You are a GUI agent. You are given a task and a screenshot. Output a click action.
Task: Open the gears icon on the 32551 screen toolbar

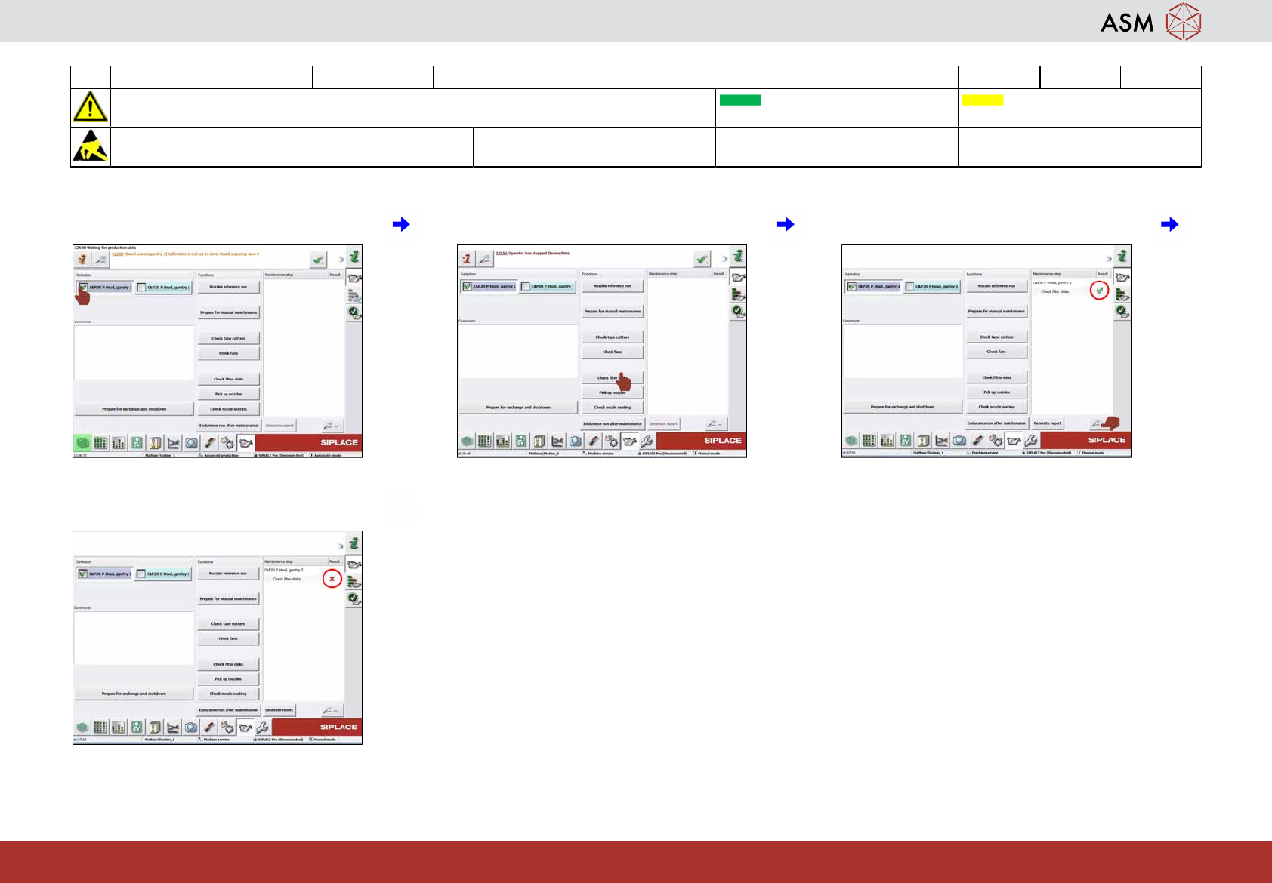611,441
